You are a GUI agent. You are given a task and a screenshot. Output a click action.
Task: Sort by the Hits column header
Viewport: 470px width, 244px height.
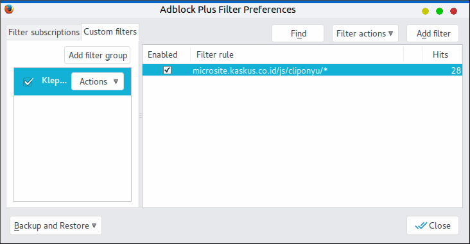tap(440, 54)
